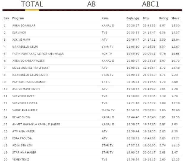Click end time 12:59:54

click(149, 68)
